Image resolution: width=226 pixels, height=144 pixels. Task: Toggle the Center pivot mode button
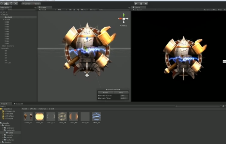pos(26,4)
